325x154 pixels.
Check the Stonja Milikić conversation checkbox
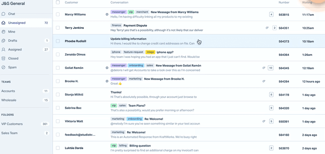(x=58, y=94)
